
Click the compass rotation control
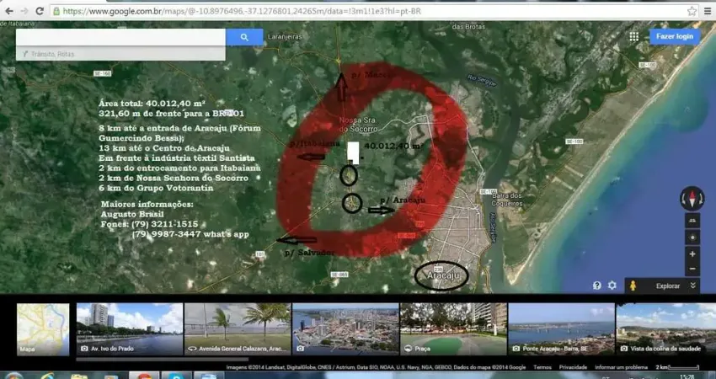pos(692,200)
